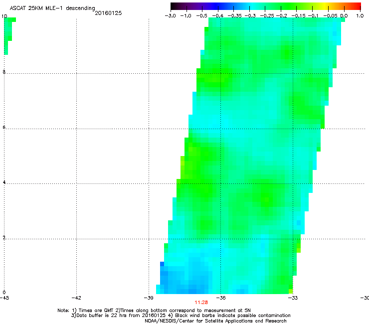Select the -0.15 color scale value
The height and width of the screenshot is (324, 369).
298,16
